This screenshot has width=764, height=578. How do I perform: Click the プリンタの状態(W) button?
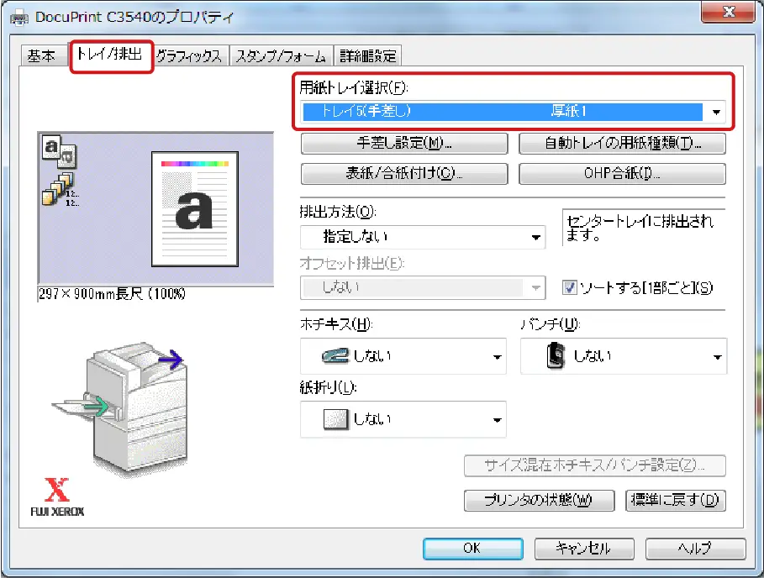coord(539,500)
